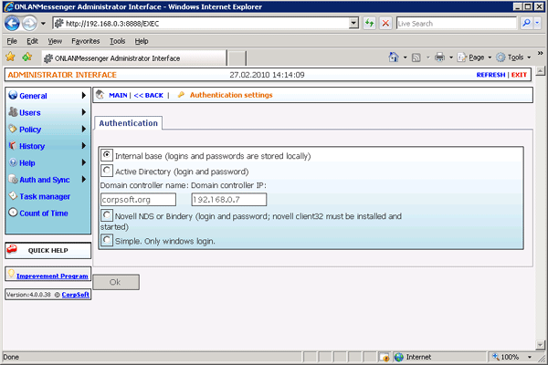Click the question icon beside sidebar Help
The image size is (548, 365).
click(x=13, y=162)
